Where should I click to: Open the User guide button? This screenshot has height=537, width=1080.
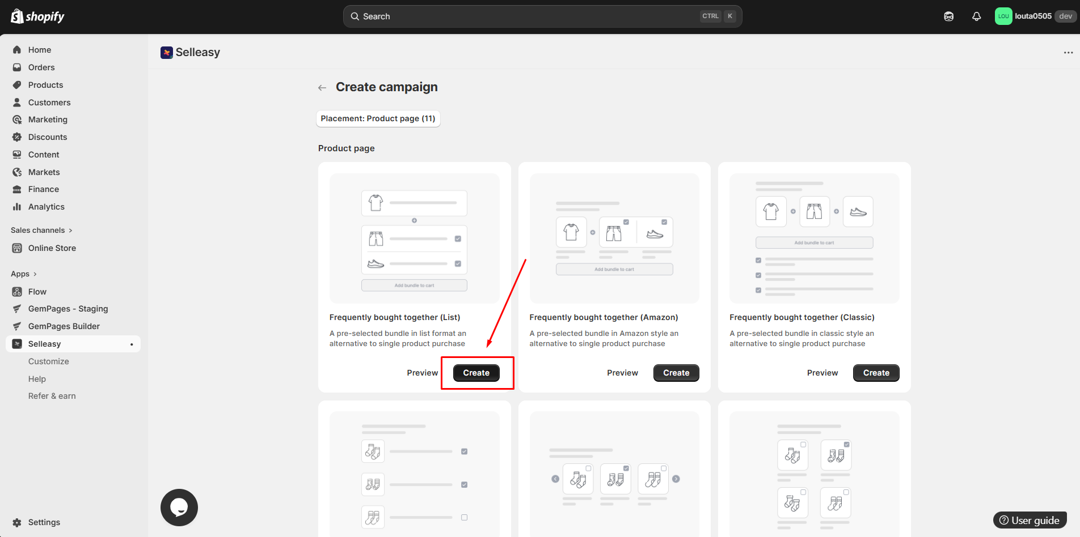click(1030, 520)
